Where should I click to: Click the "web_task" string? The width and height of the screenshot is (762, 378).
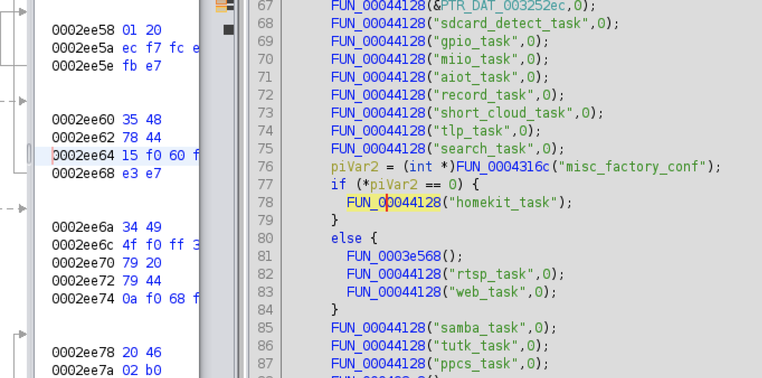pyautogui.click(x=488, y=292)
